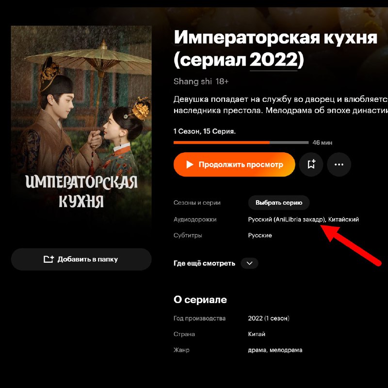Expand the Где ещё смотреть chevron
Screen dimensions: 388x388
(249, 263)
